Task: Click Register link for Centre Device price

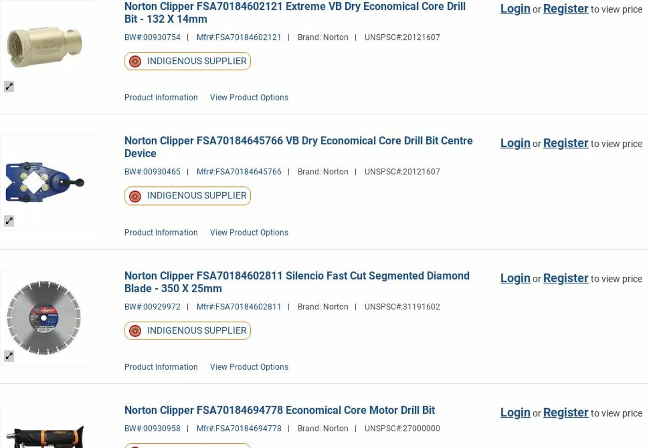Action: coord(565,143)
